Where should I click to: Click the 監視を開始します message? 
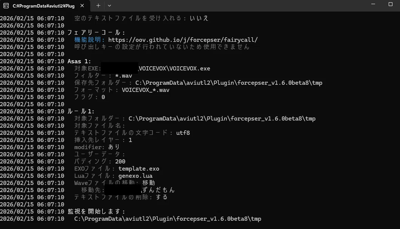pyautogui.click(x=96, y=211)
